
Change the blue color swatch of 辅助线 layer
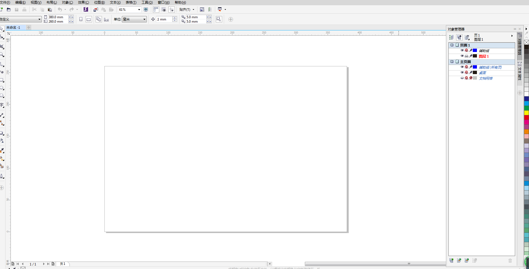[x=475, y=51]
